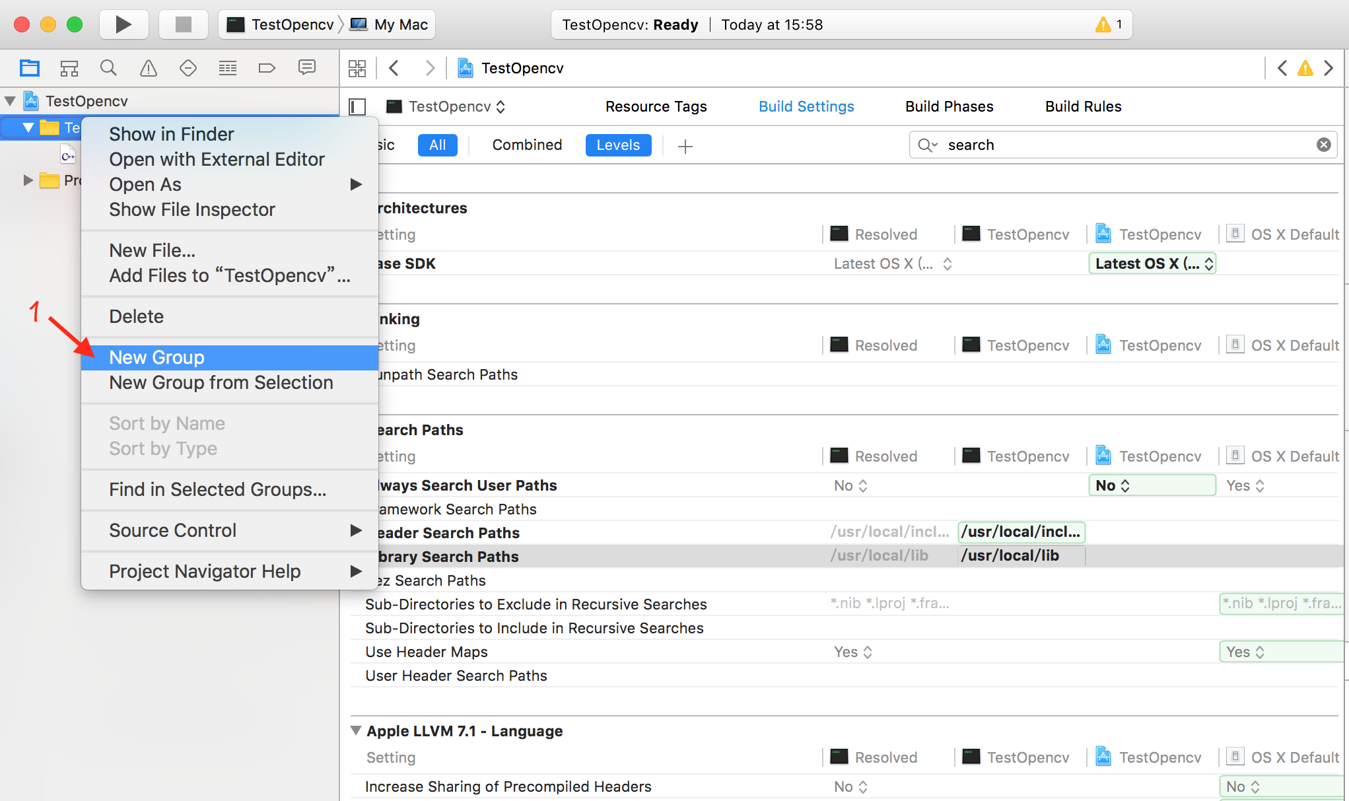
Task: Select the User Header Search Paths row
Action: [x=847, y=676]
